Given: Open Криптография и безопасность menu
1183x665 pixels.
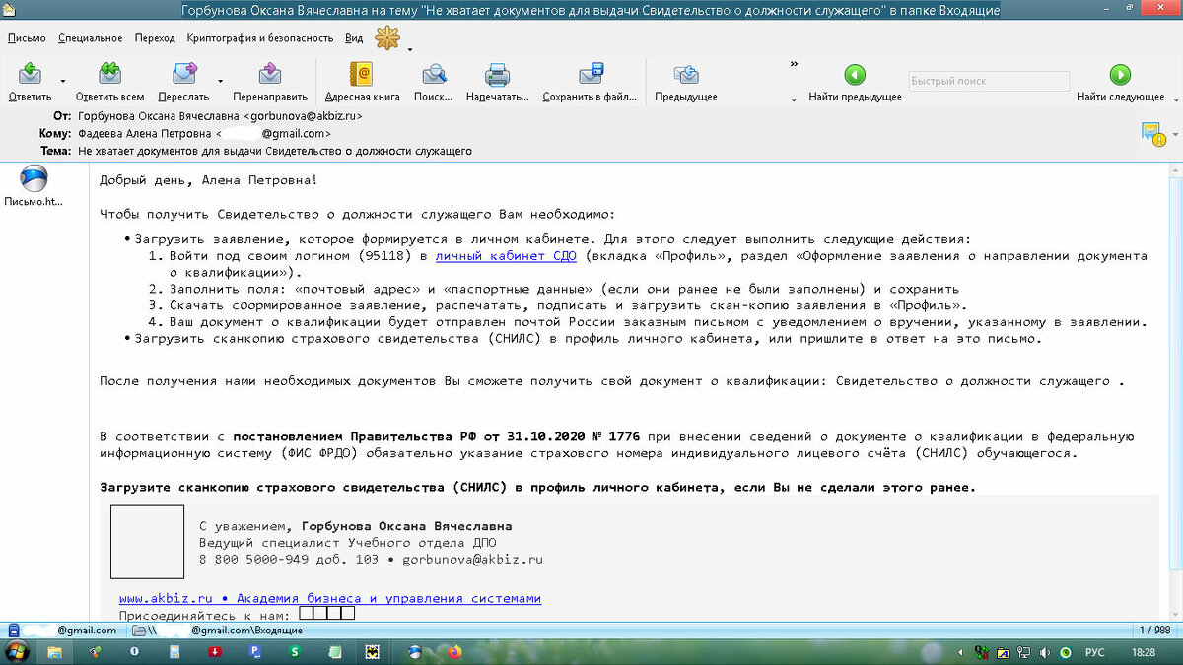Looking at the screenshot, I should 260,38.
